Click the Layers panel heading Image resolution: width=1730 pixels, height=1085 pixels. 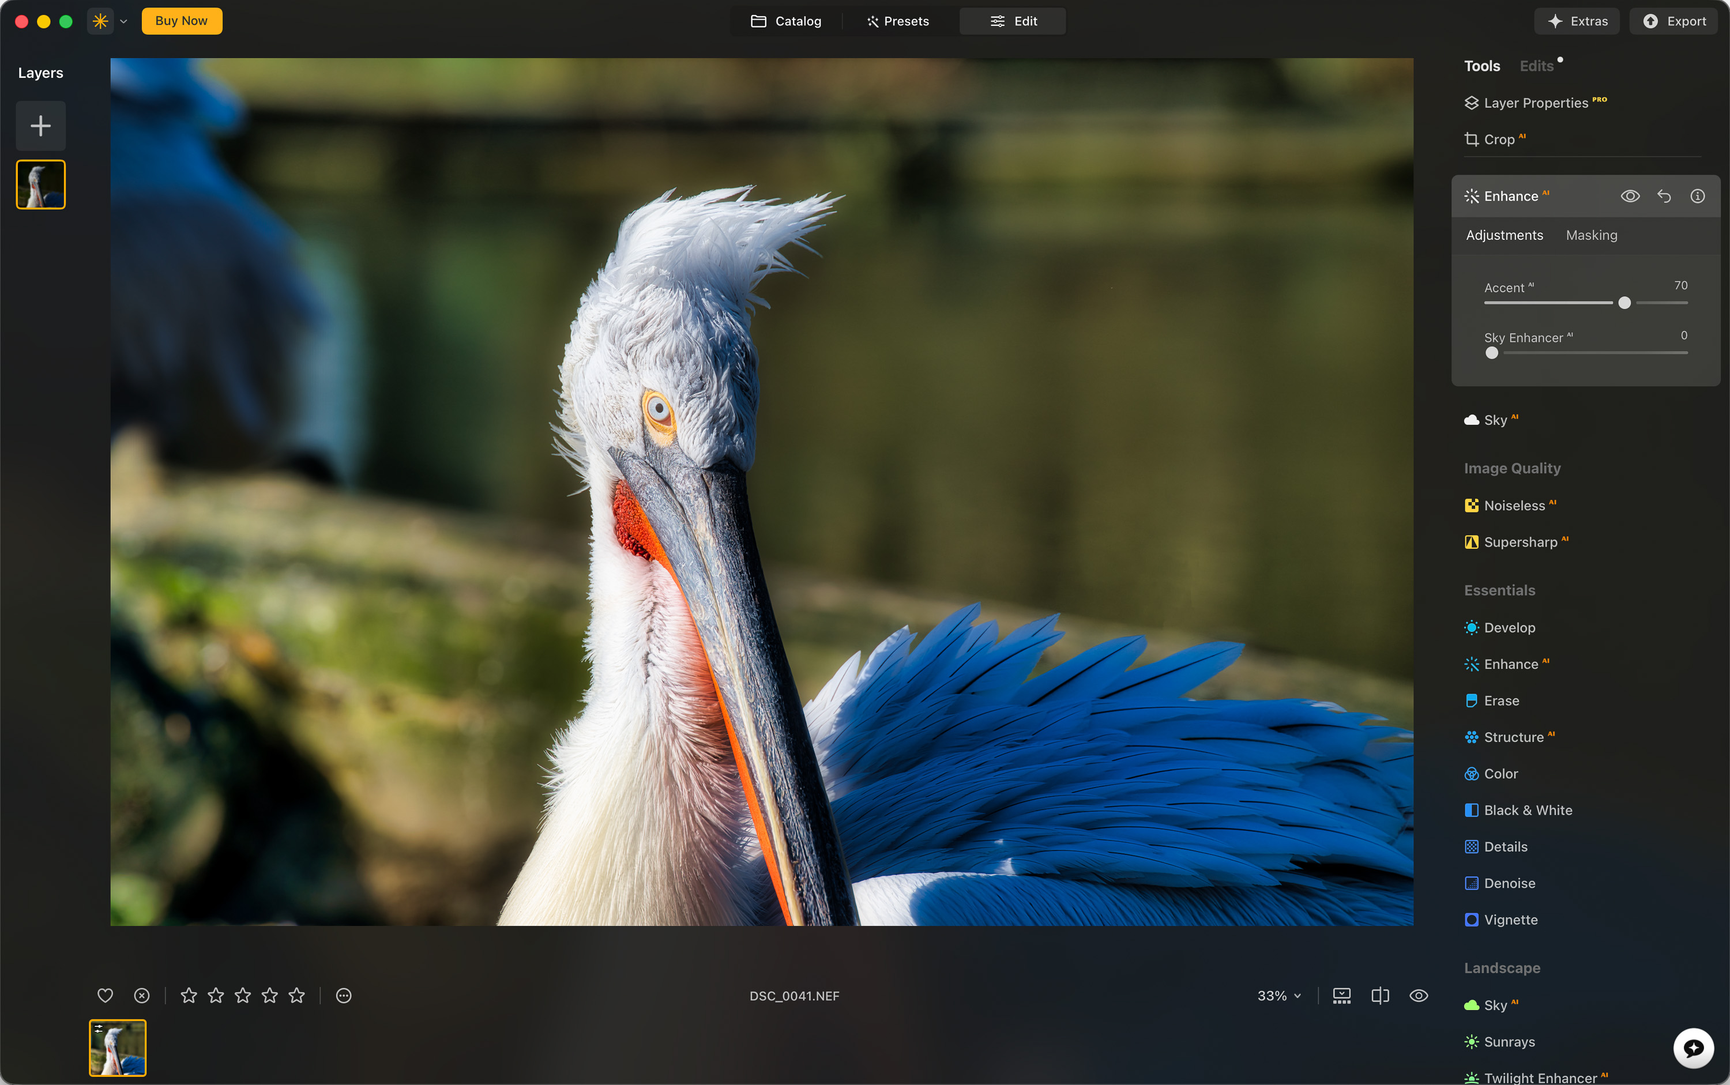(41, 73)
